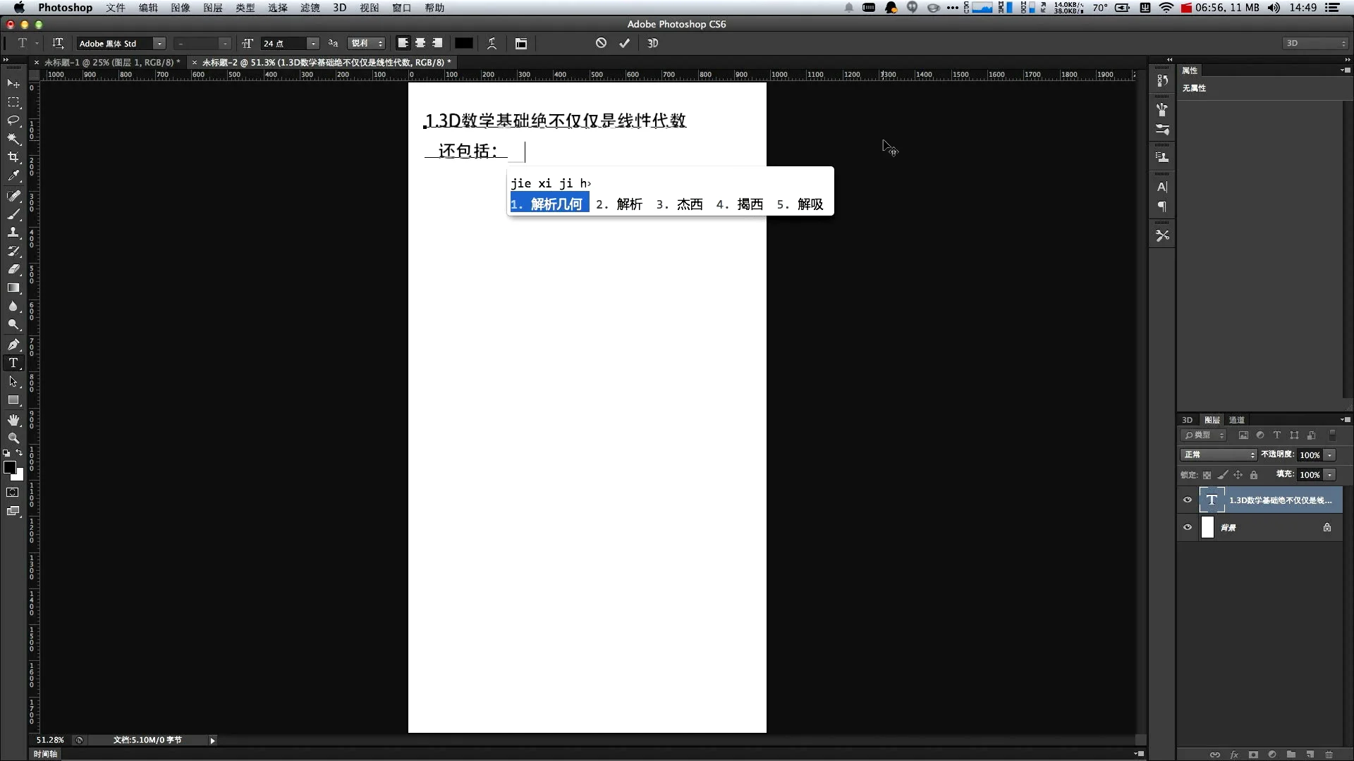The height and width of the screenshot is (761, 1354).
Task: Select the Pen tool
Action: pos(13,345)
